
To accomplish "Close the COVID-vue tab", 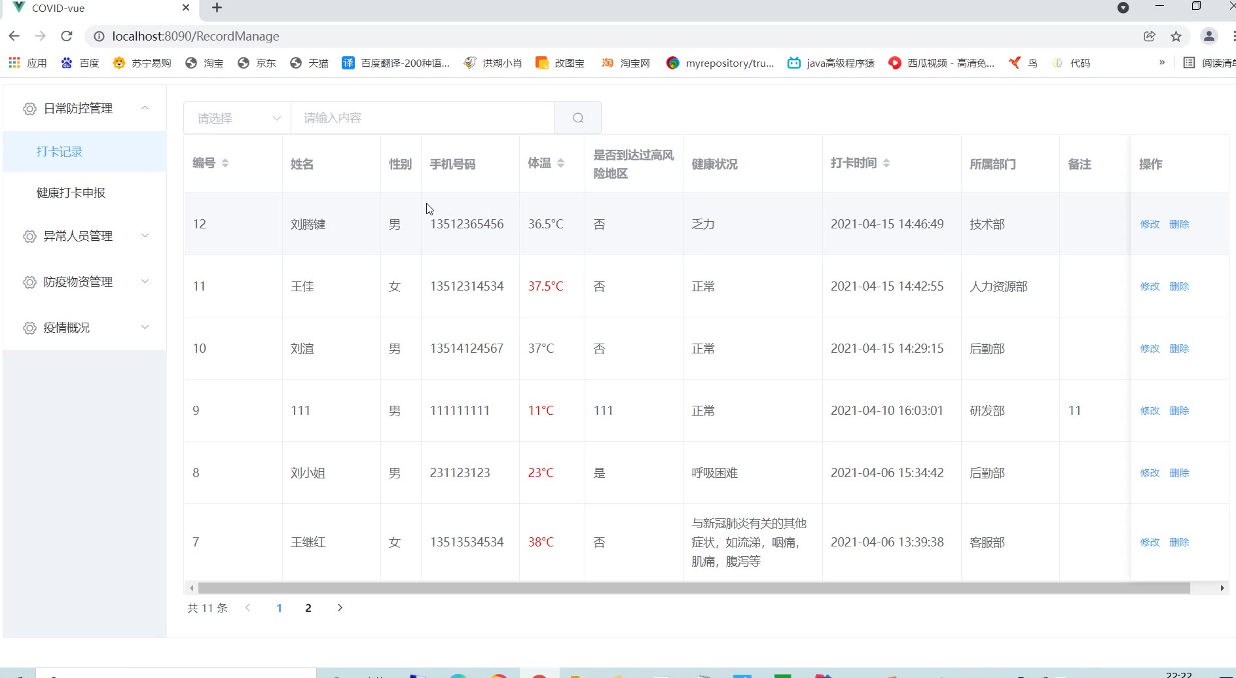I will [x=186, y=8].
